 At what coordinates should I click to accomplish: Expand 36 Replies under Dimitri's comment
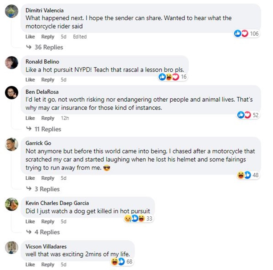click(45, 47)
